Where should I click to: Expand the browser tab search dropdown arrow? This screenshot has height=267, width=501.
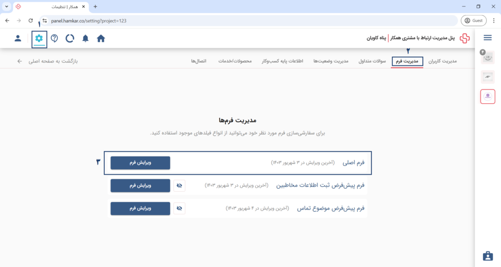[x=6, y=6]
